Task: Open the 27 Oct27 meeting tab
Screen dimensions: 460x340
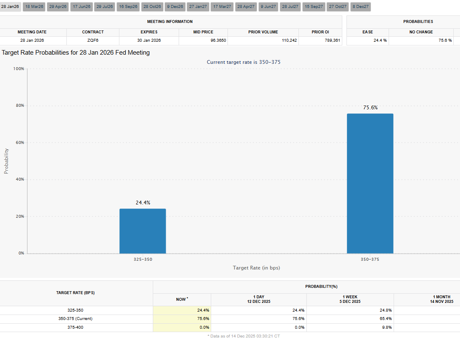Action: click(338, 7)
